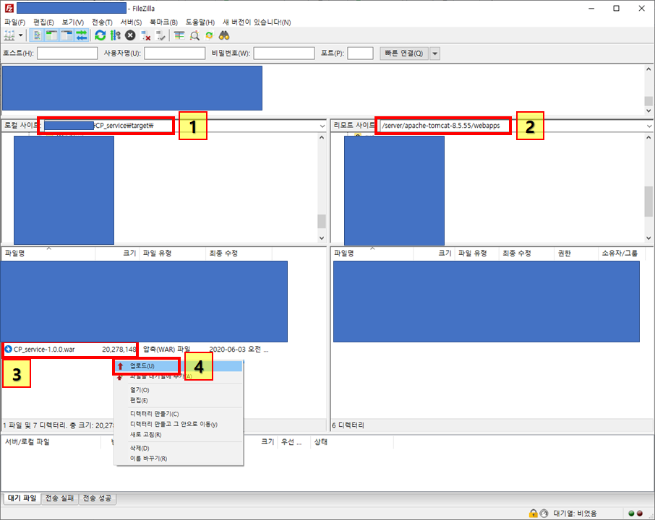Focus the 사용자명(U) input field
The width and height of the screenshot is (655, 520).
click(175, 53)
